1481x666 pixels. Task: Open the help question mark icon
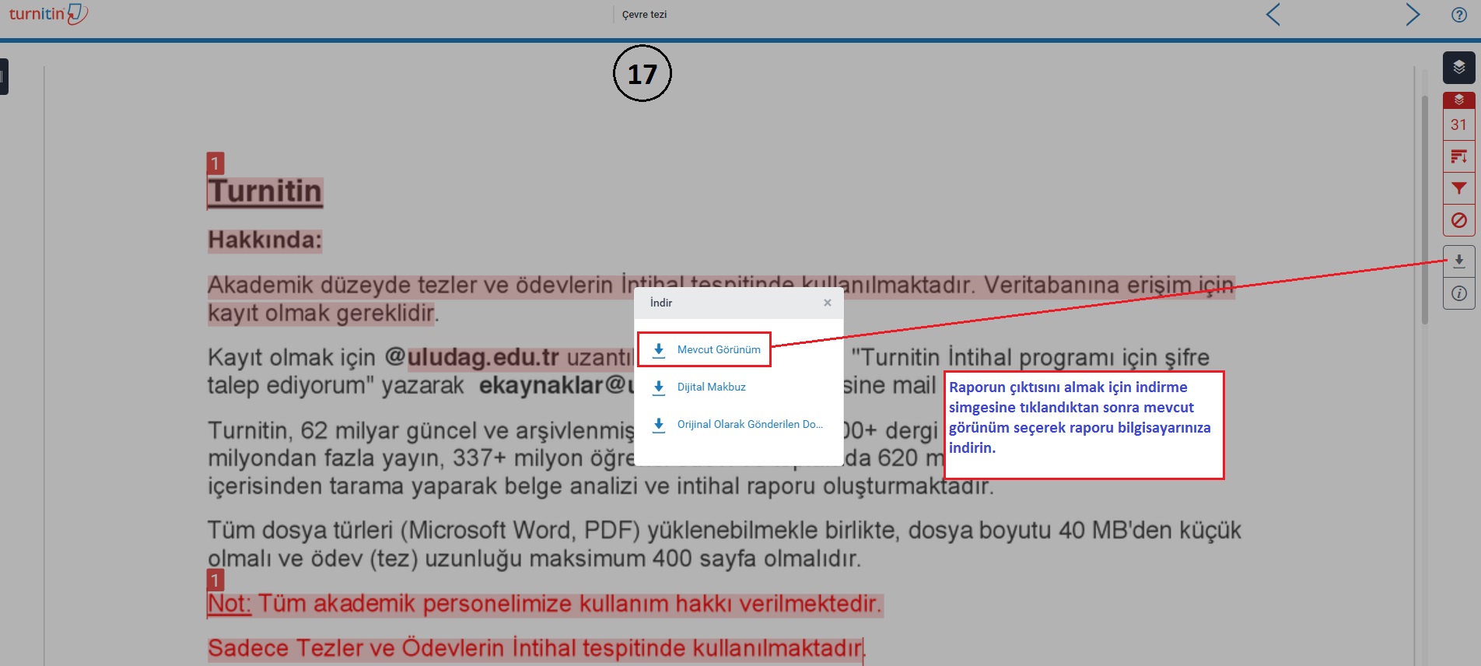tap(1459, 15)
